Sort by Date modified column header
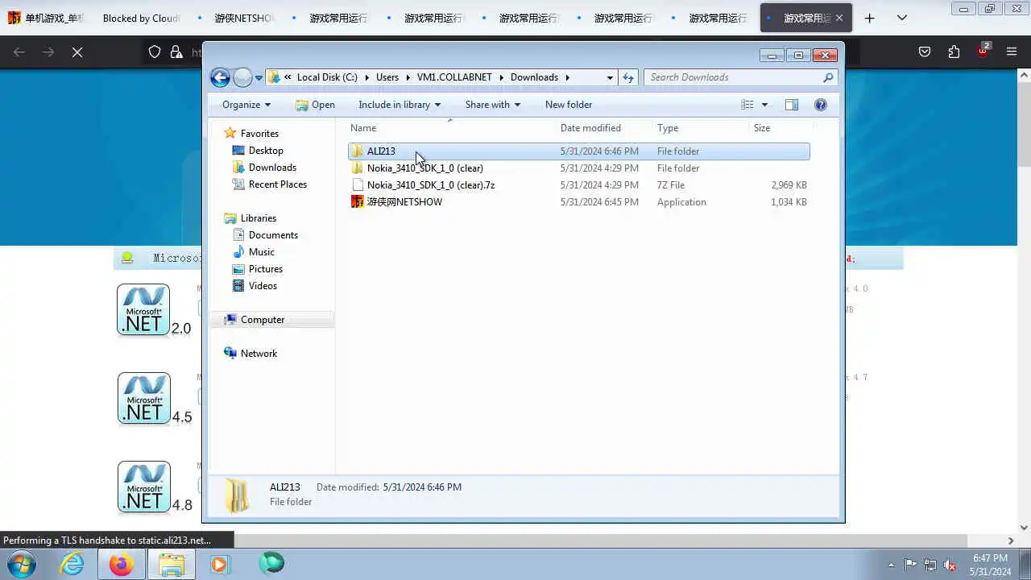 pyautogui.click(x=604, y=128)
